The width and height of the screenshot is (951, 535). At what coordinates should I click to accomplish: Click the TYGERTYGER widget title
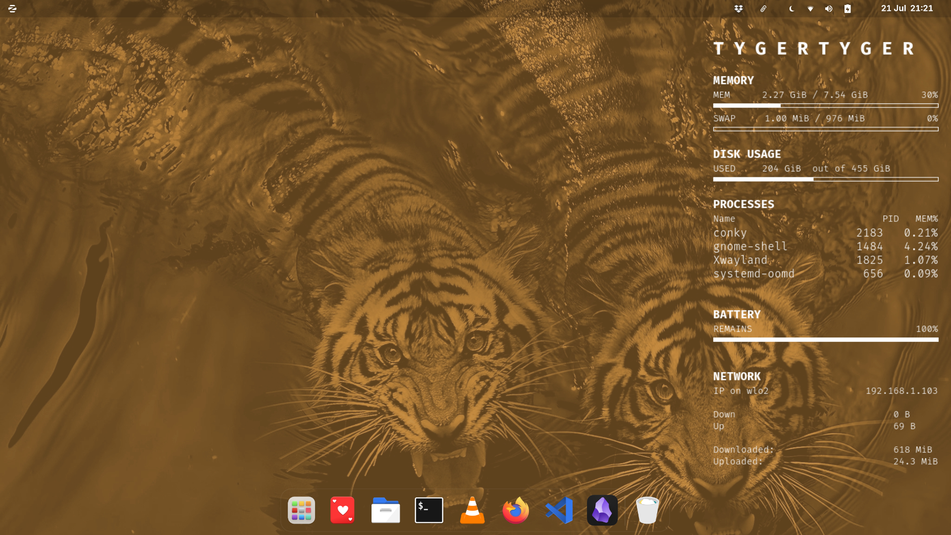814,49
